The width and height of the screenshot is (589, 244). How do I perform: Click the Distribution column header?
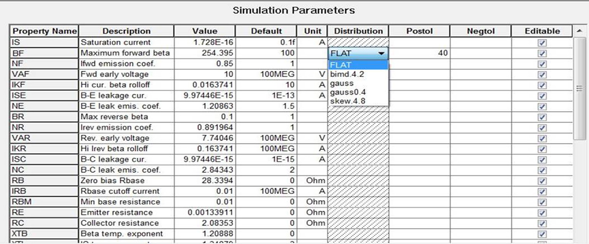pos(358,31)
